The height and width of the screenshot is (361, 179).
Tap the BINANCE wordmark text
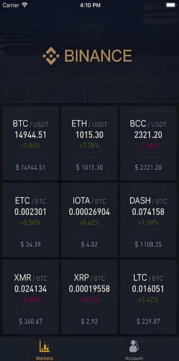98,56
